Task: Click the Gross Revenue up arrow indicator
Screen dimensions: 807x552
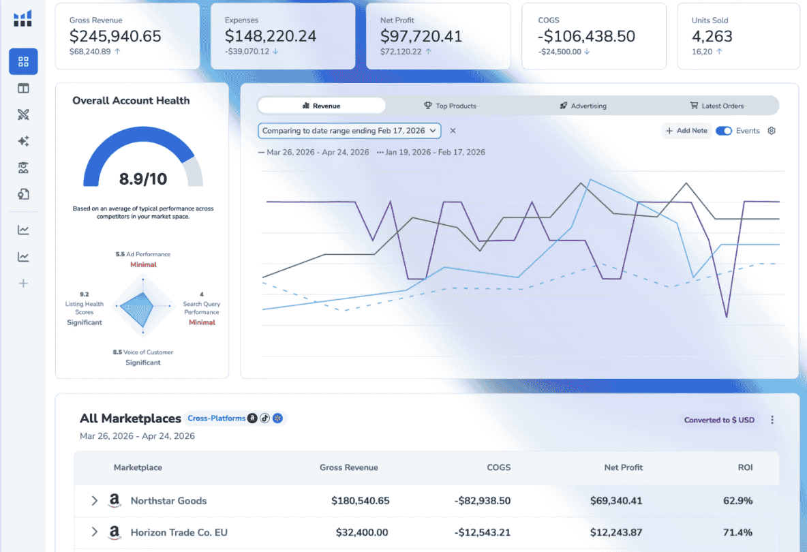Action: pyautogui.click(x=117, y=51)
